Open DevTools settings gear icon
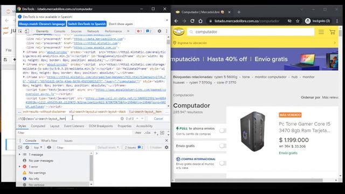 [160, 31]
